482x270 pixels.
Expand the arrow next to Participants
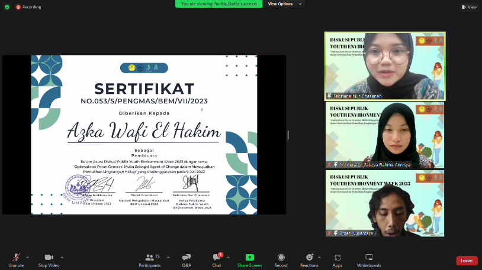click(x=168, y=257)
